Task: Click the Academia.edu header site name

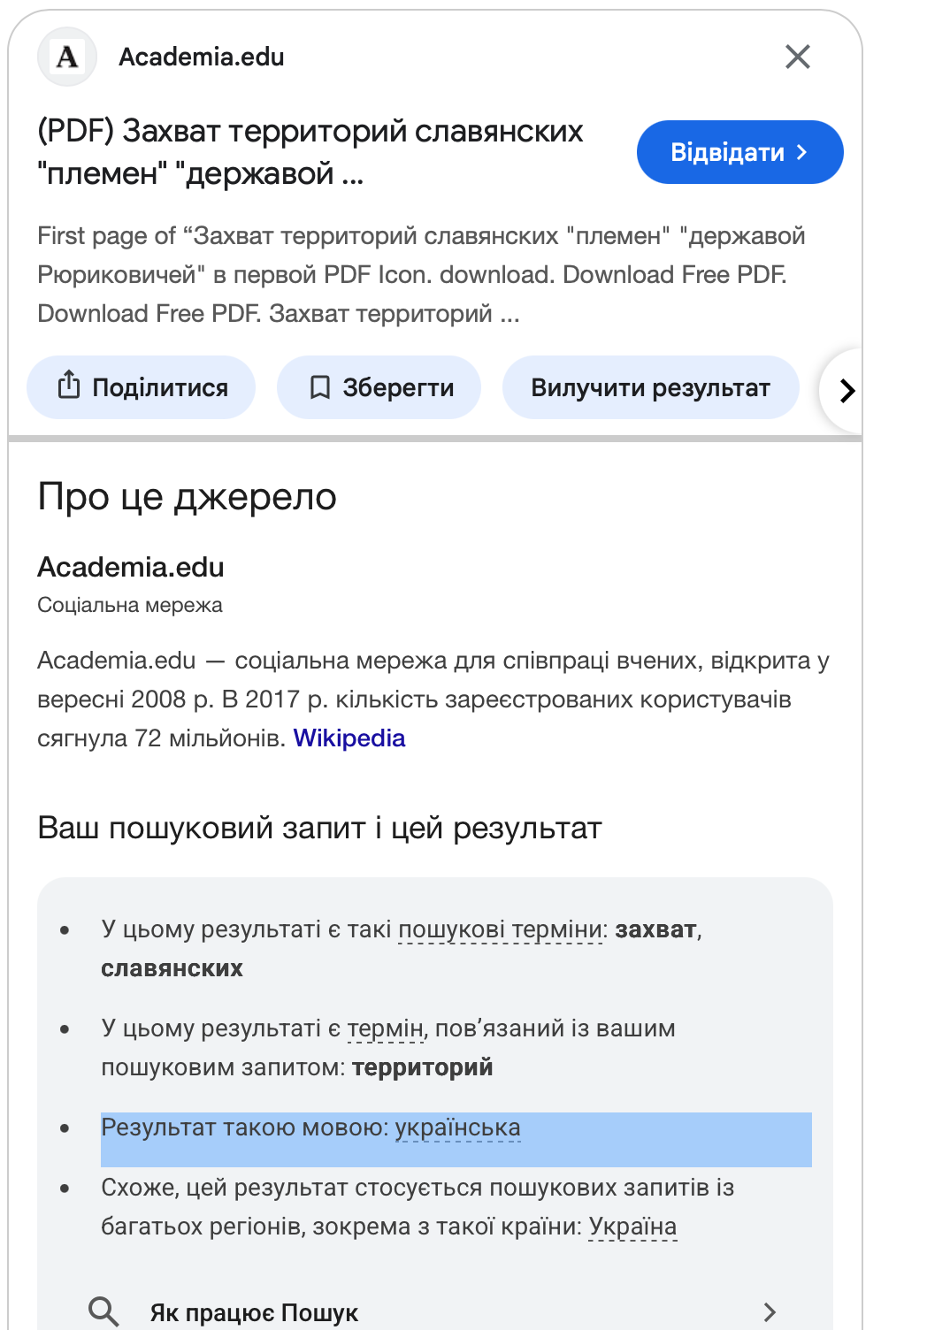Action: tap(202, 57)
